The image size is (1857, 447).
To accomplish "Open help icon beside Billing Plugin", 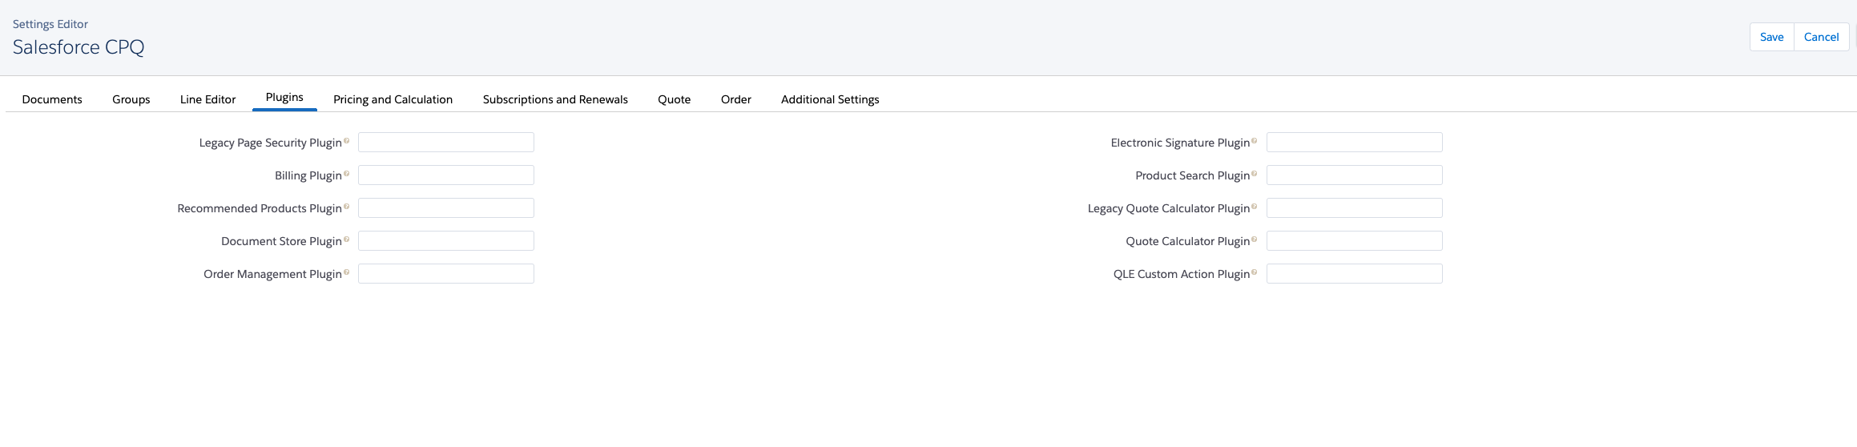I will click(x=346, y=174).
